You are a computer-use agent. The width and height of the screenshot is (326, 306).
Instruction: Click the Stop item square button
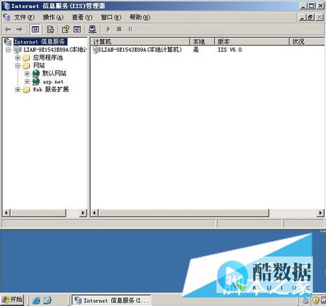coord(119,29)
